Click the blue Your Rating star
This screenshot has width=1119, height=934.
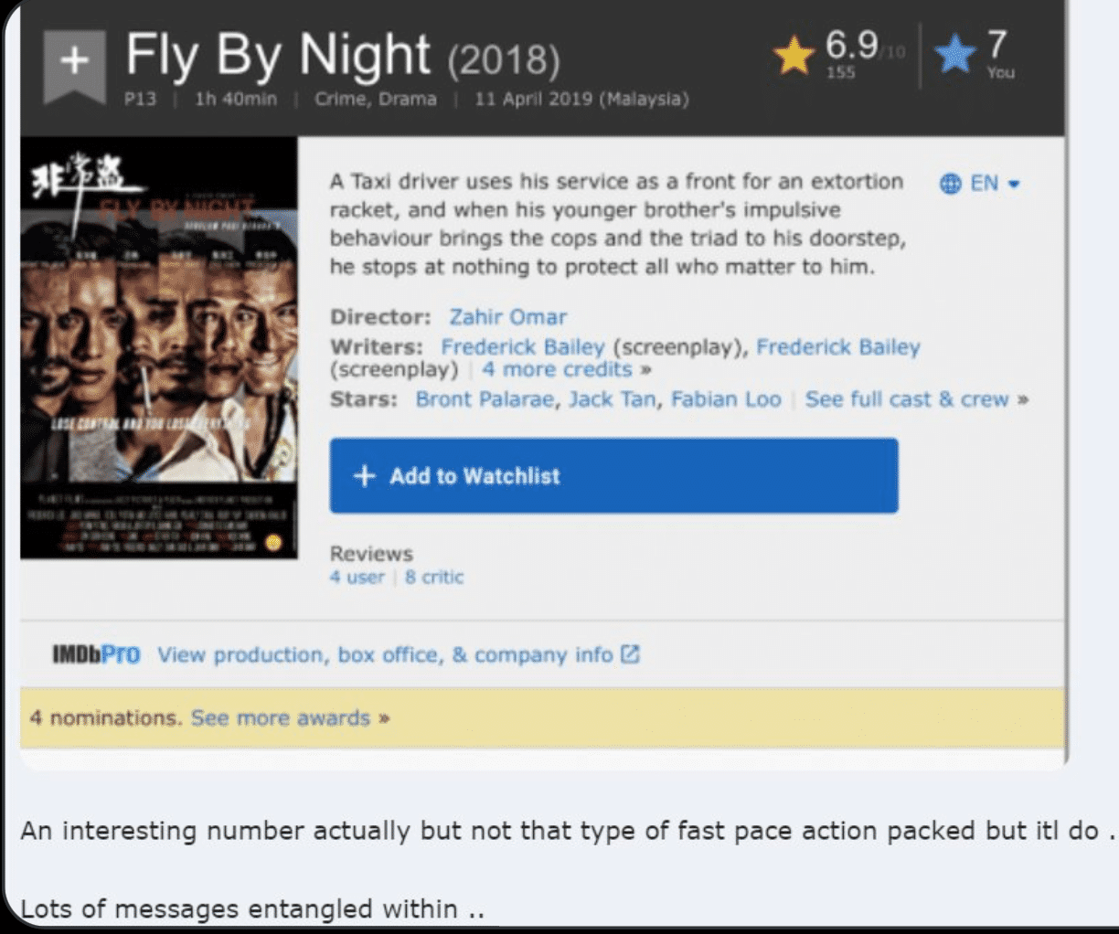point(954,56)
